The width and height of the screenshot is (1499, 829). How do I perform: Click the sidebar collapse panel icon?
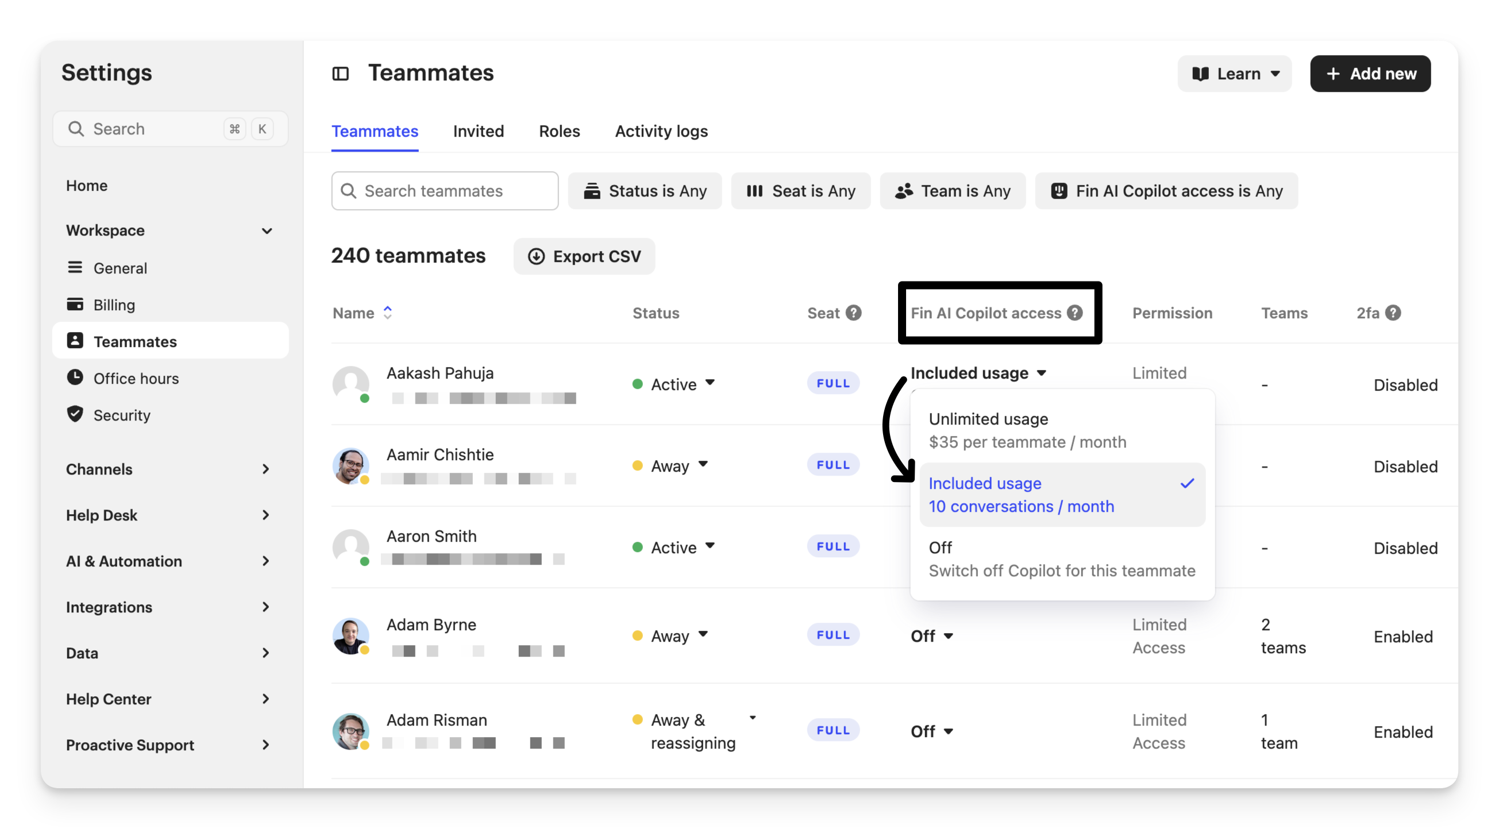[340, 74]
